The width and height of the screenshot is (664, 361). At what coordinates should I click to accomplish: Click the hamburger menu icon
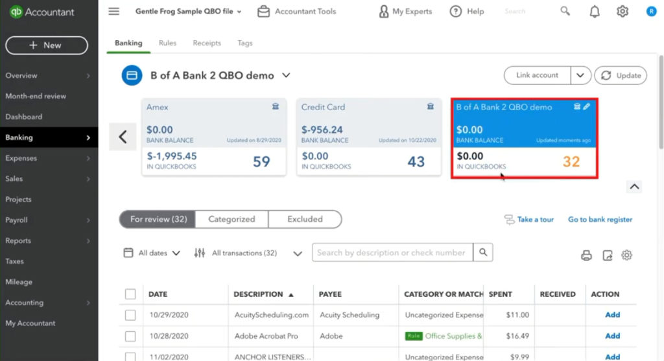pos(114,12)
